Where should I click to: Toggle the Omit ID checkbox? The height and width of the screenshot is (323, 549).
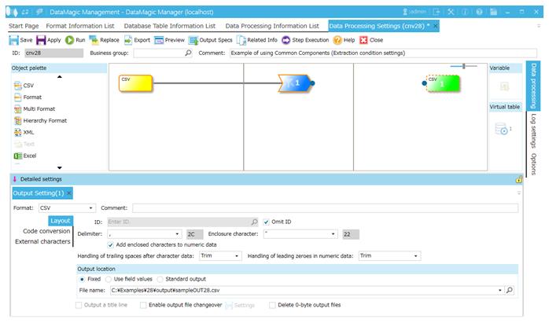tap(267, 222)
